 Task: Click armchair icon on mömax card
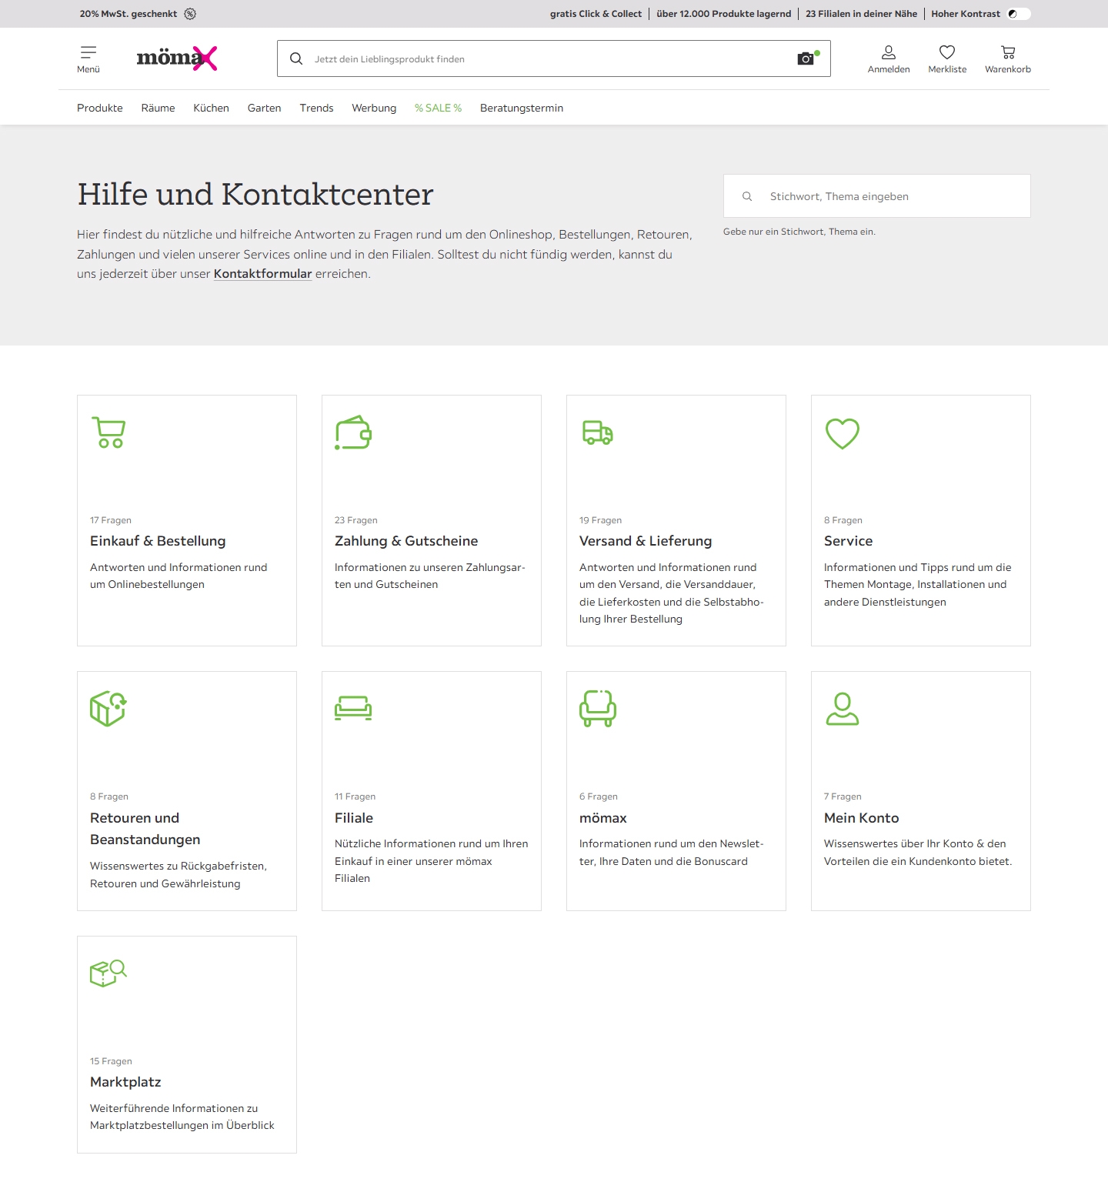pos(598,709)
